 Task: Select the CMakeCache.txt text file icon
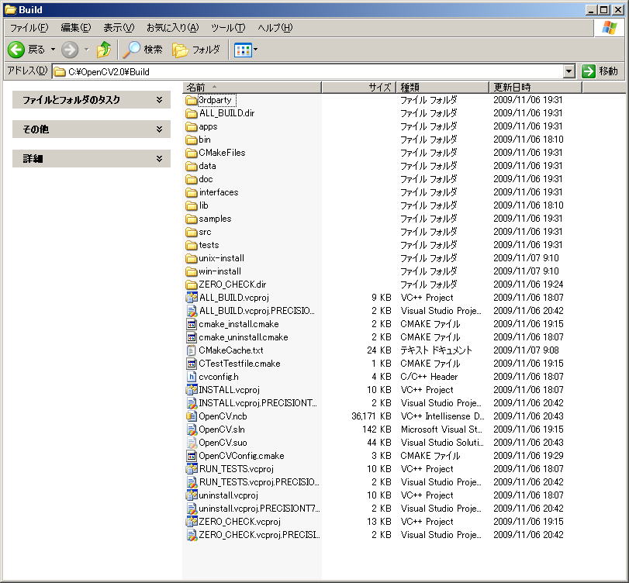tap(192, 350)
